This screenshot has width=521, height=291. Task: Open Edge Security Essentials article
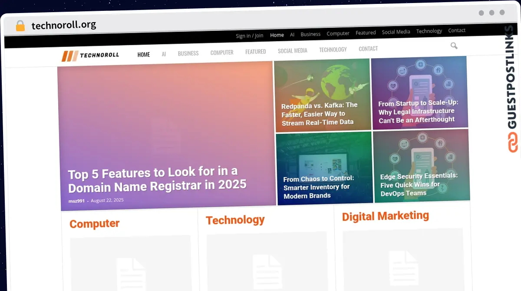click(x=419, y=185)
